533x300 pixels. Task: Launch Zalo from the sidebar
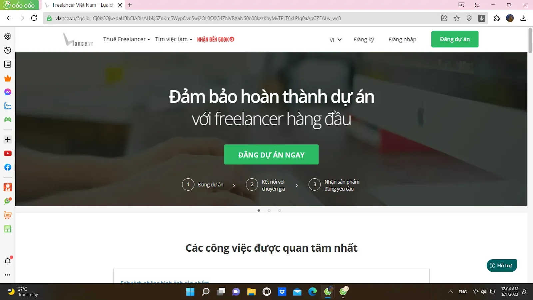[x=7, y=106]
